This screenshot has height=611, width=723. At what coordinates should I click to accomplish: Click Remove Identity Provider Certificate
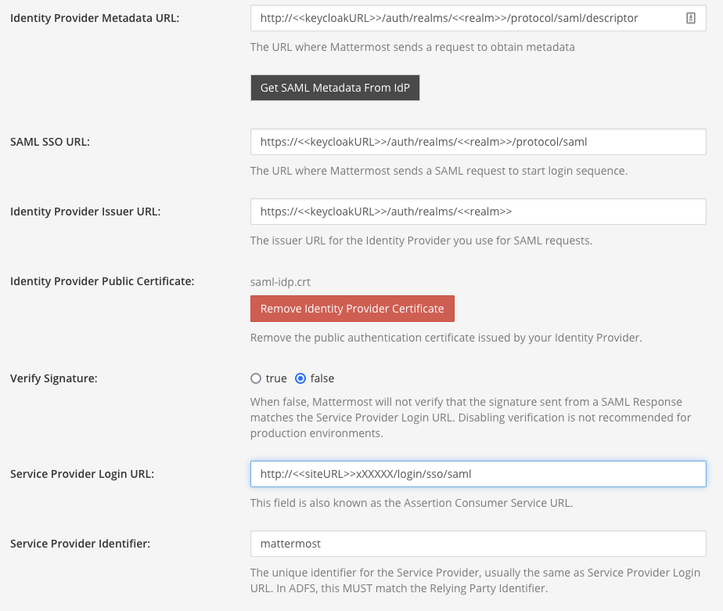[x=352, y=308]
